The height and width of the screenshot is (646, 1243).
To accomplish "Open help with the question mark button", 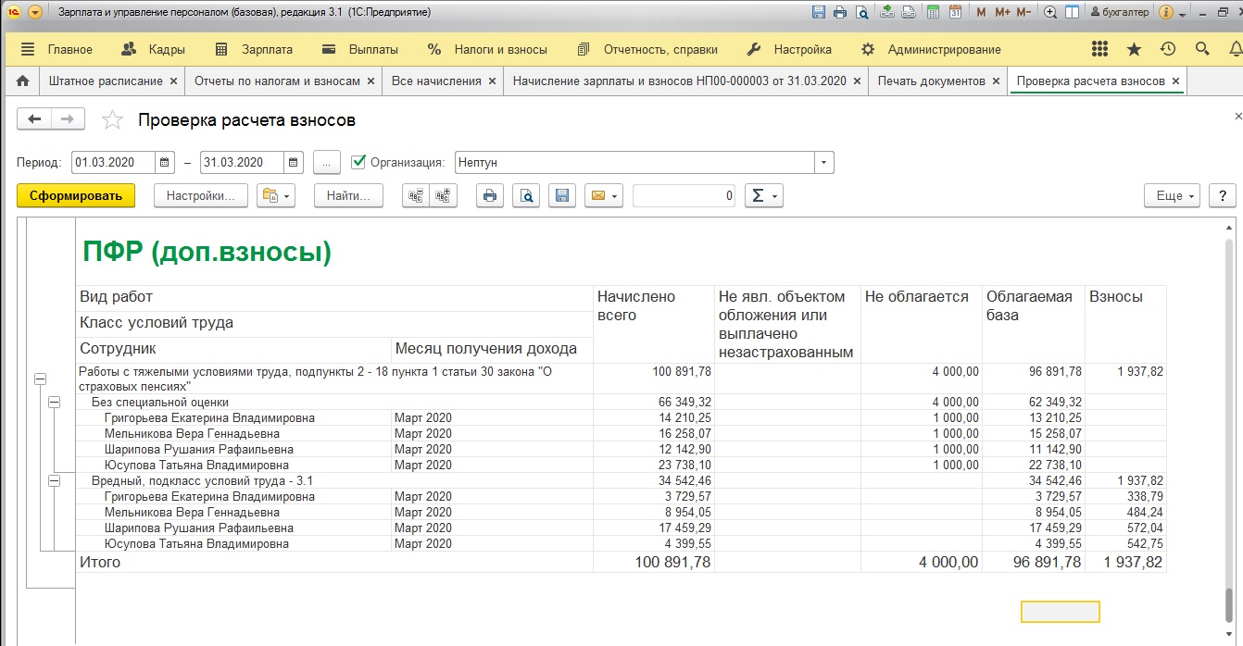I will click(1224, 195).
